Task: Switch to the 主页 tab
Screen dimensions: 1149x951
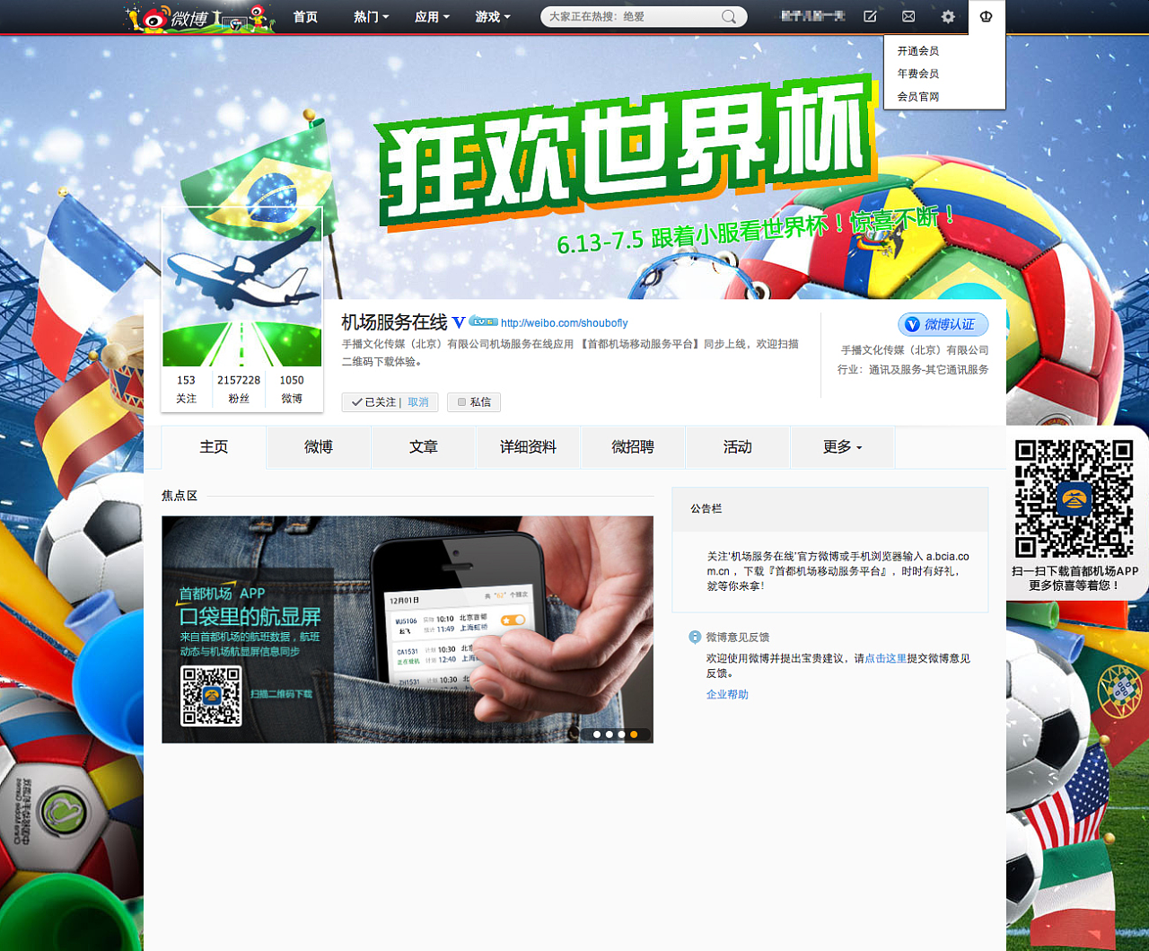Action: pyautogui.click(x=214, y=447)
